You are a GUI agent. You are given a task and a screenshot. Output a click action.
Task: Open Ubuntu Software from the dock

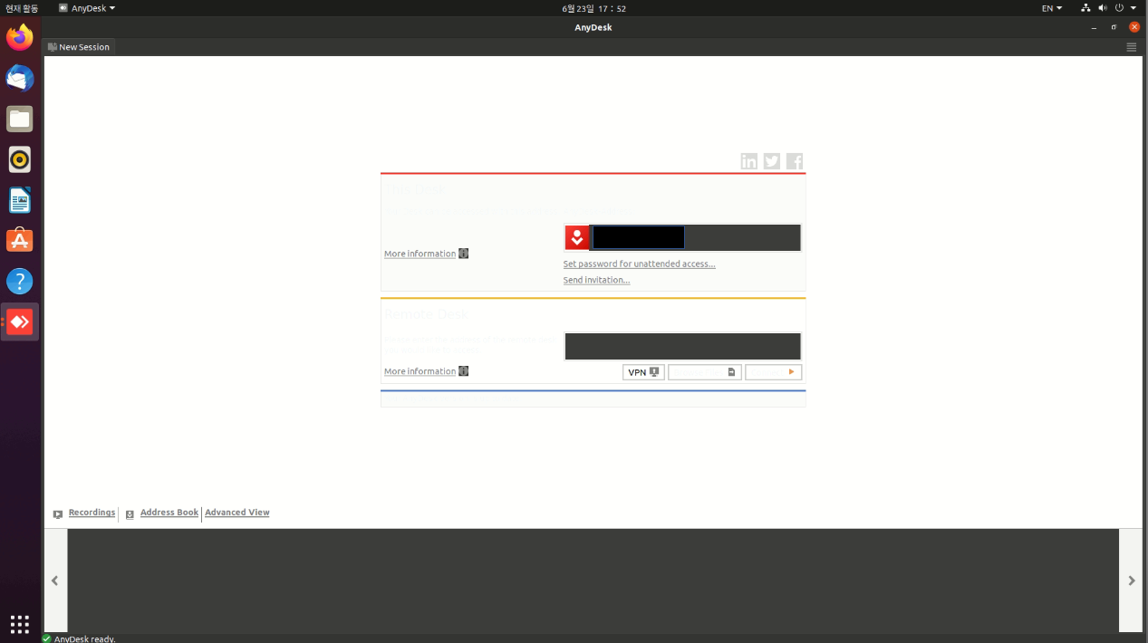click(20, 240)
